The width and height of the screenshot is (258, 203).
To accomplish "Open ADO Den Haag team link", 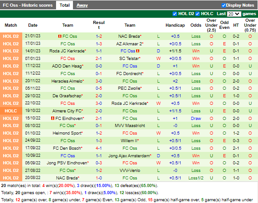I will [67, 66].
